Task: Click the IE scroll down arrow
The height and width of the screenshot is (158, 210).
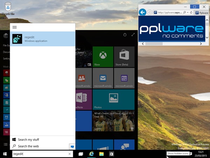Action: tap(207, 38)
